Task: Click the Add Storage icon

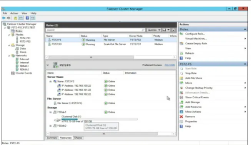Action: tap(181, 102)
